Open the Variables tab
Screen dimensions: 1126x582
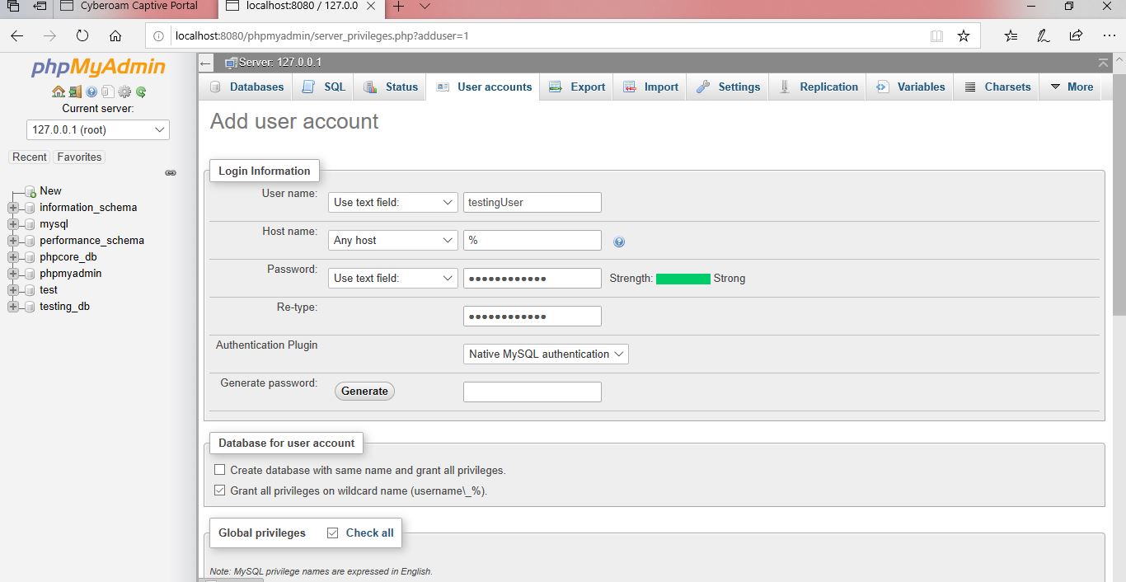tap(910, 87)
